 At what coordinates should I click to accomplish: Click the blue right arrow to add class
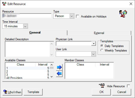(x=59, y=67)
